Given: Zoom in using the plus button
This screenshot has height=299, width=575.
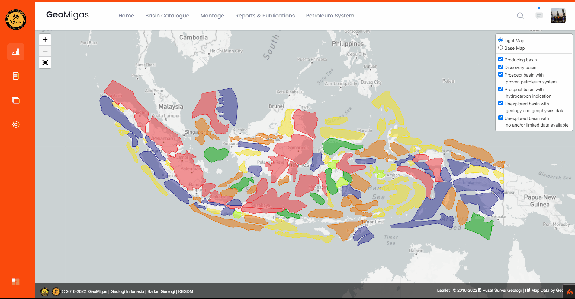Looking at the screenshot, I should (45, 39).
